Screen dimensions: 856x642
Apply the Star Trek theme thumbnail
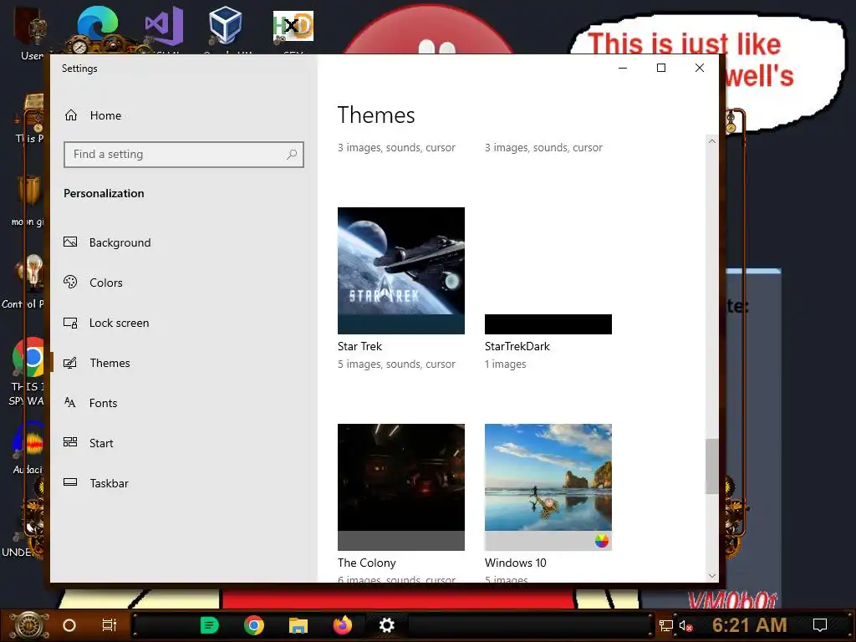pyautogui.click(x=401, y=271)
